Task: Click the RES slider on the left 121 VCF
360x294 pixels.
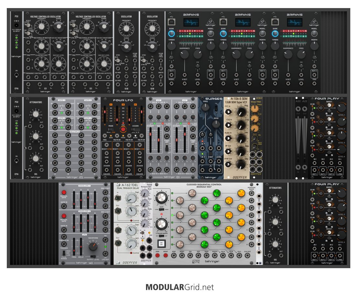Action: tap(159, 140)
